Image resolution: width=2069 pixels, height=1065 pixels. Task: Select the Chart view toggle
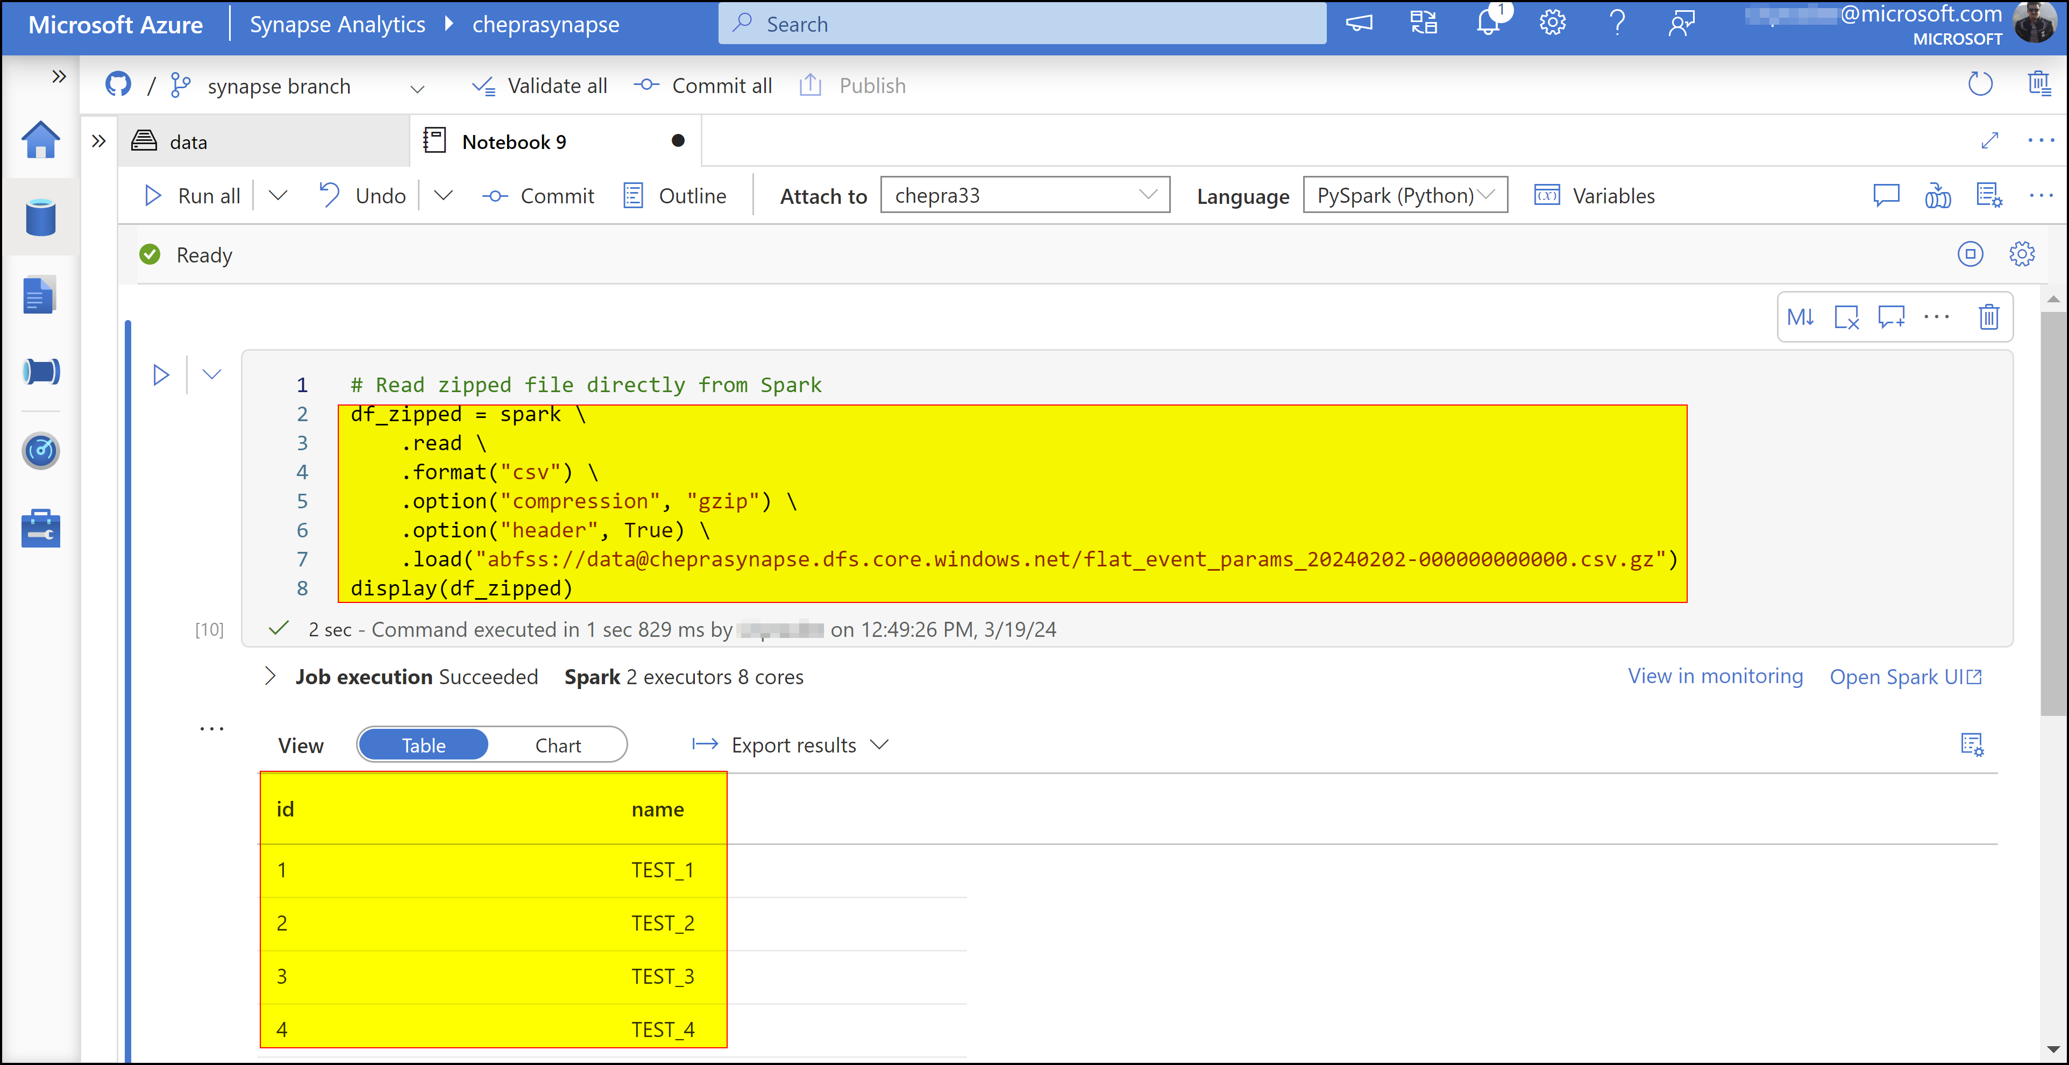(x=557, y=744)
